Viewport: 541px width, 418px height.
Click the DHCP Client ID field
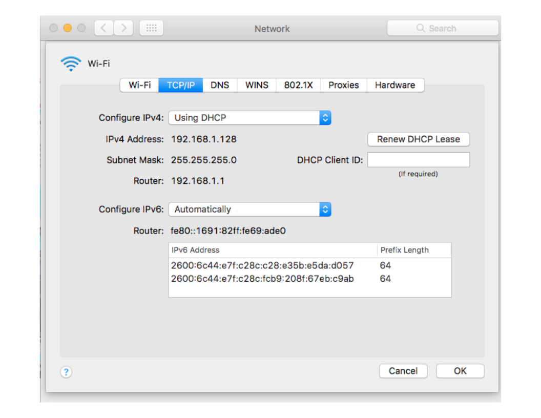(x=418, y=160)
